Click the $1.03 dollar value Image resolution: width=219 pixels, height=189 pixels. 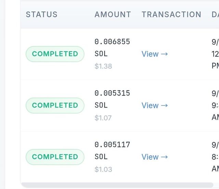pos(103,169)
